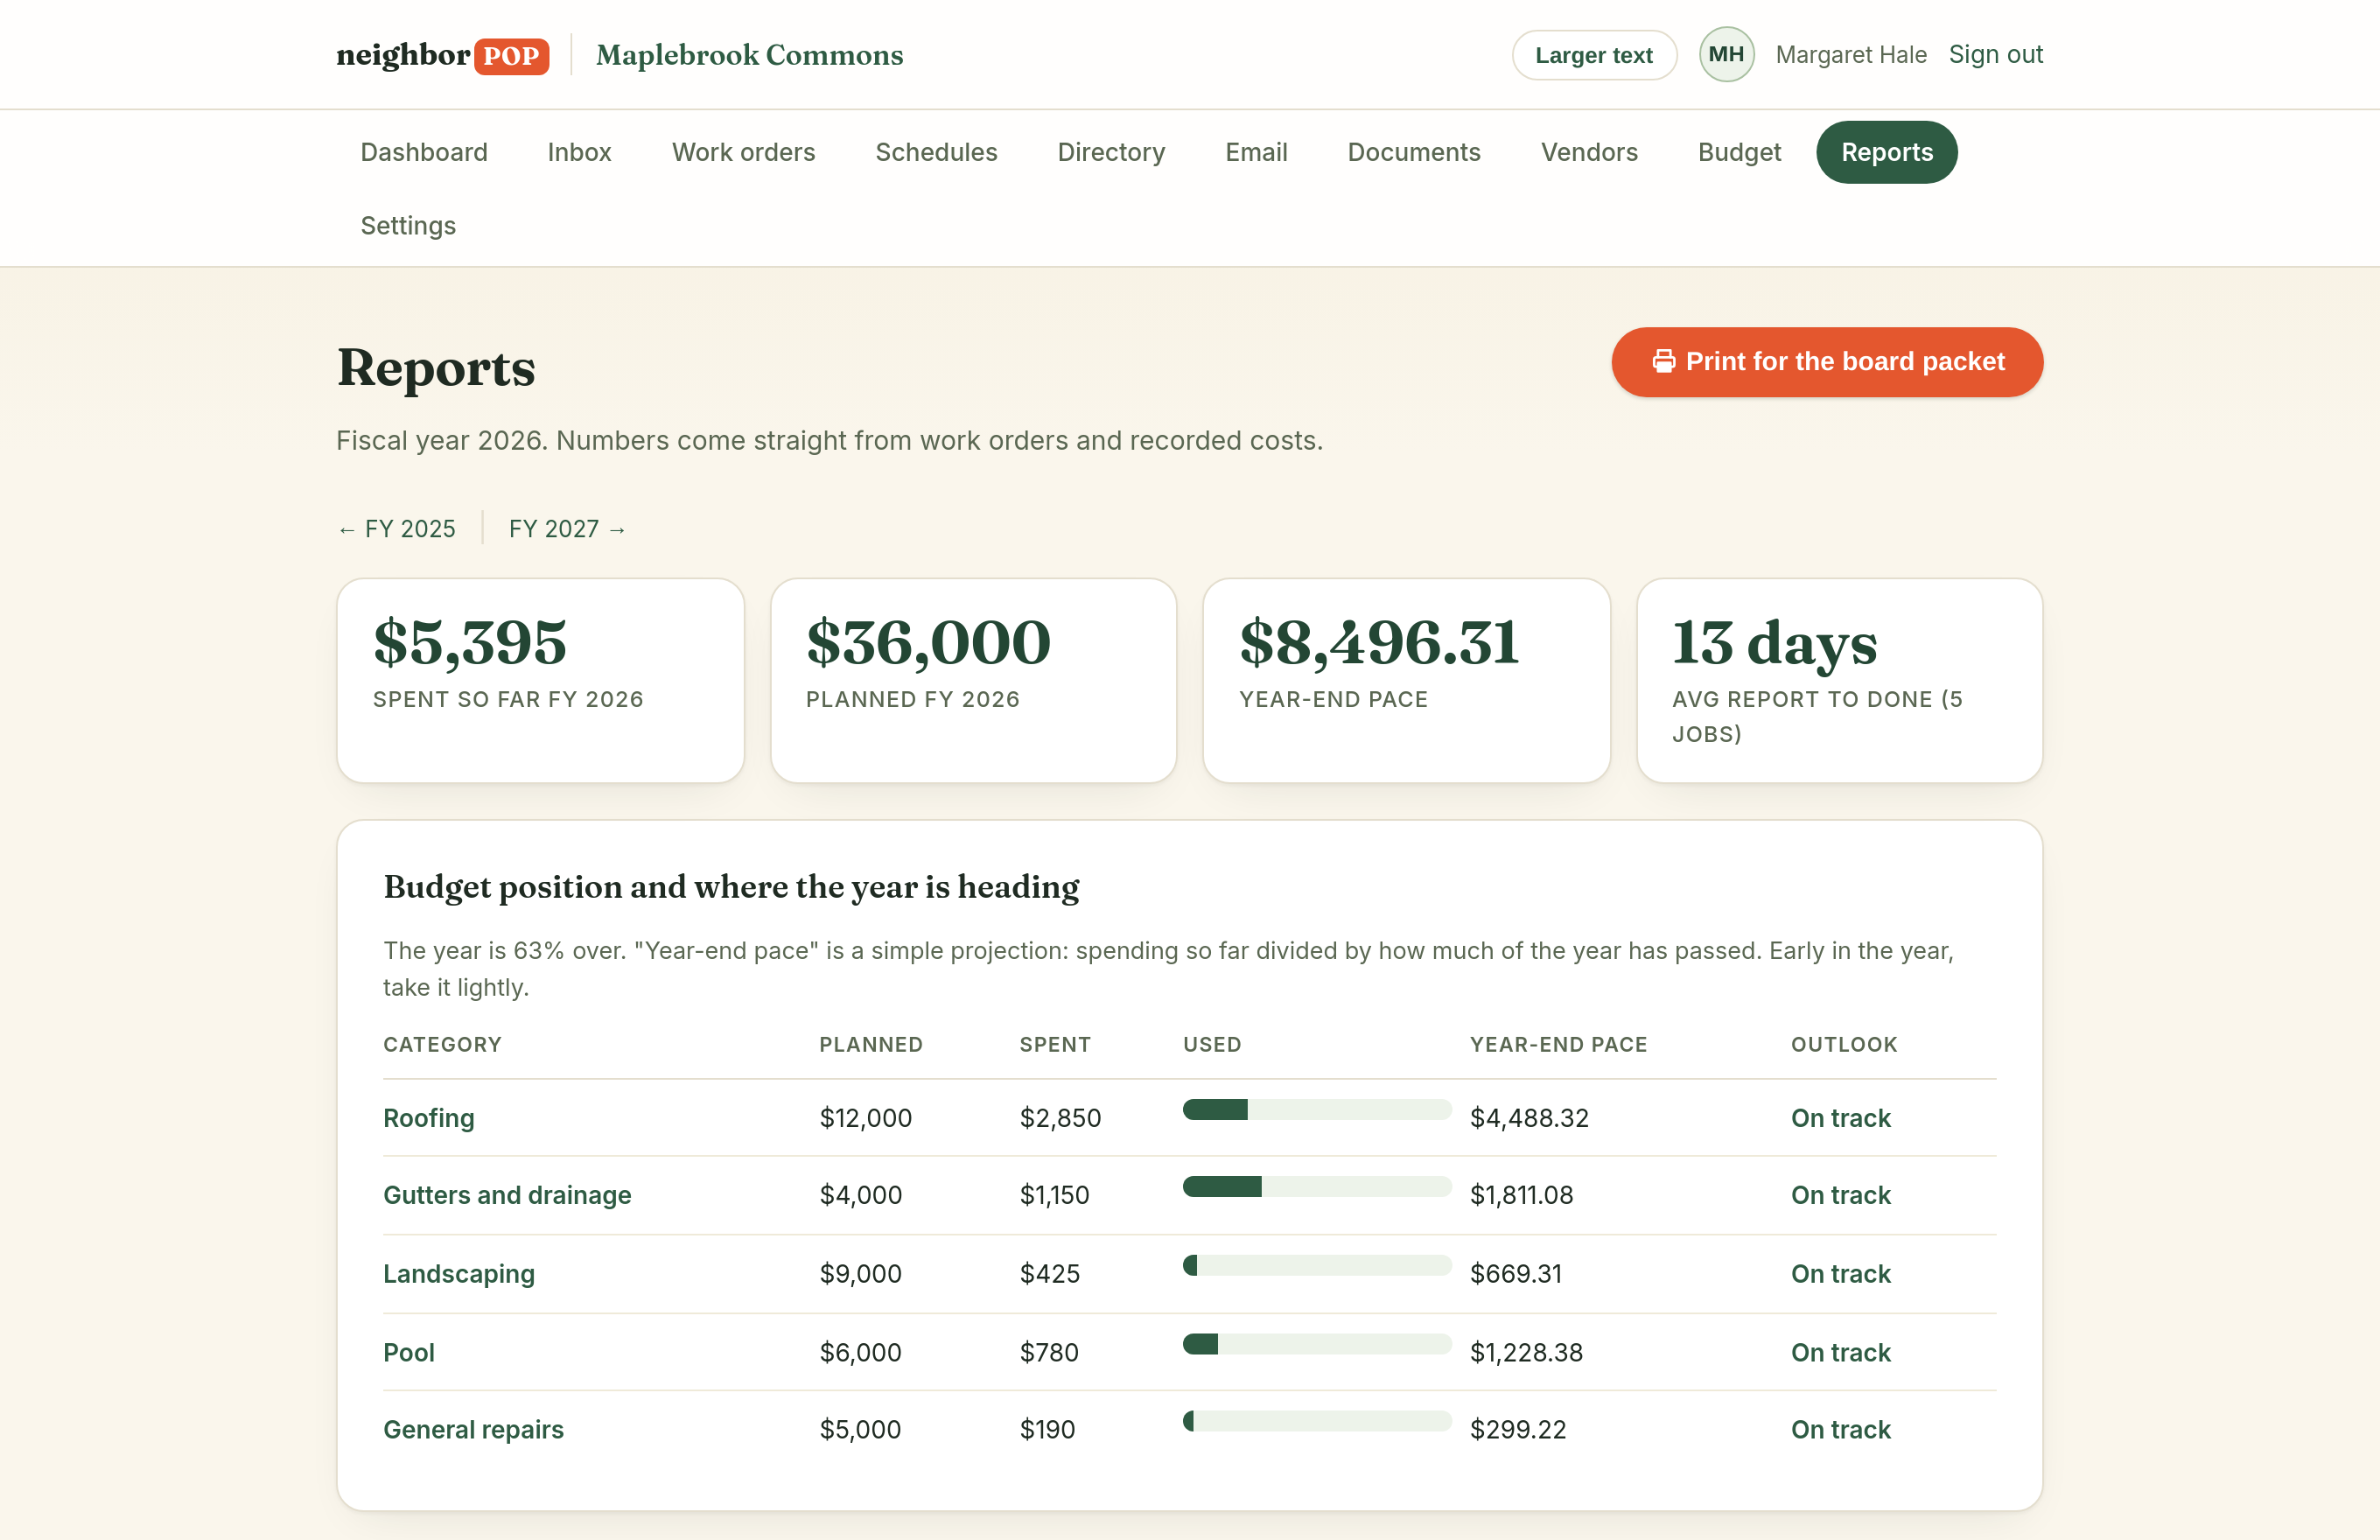This screenshot has width=2380, height=1540.
Task: Go to the Dashboard tab
Action: pyautogui.click(x=424, y=152)
